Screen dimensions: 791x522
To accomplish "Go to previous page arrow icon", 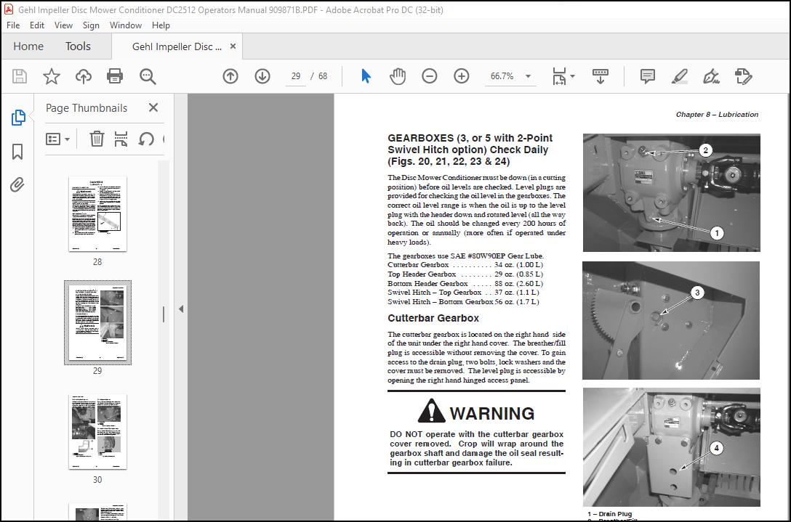I will coord(230,76).
